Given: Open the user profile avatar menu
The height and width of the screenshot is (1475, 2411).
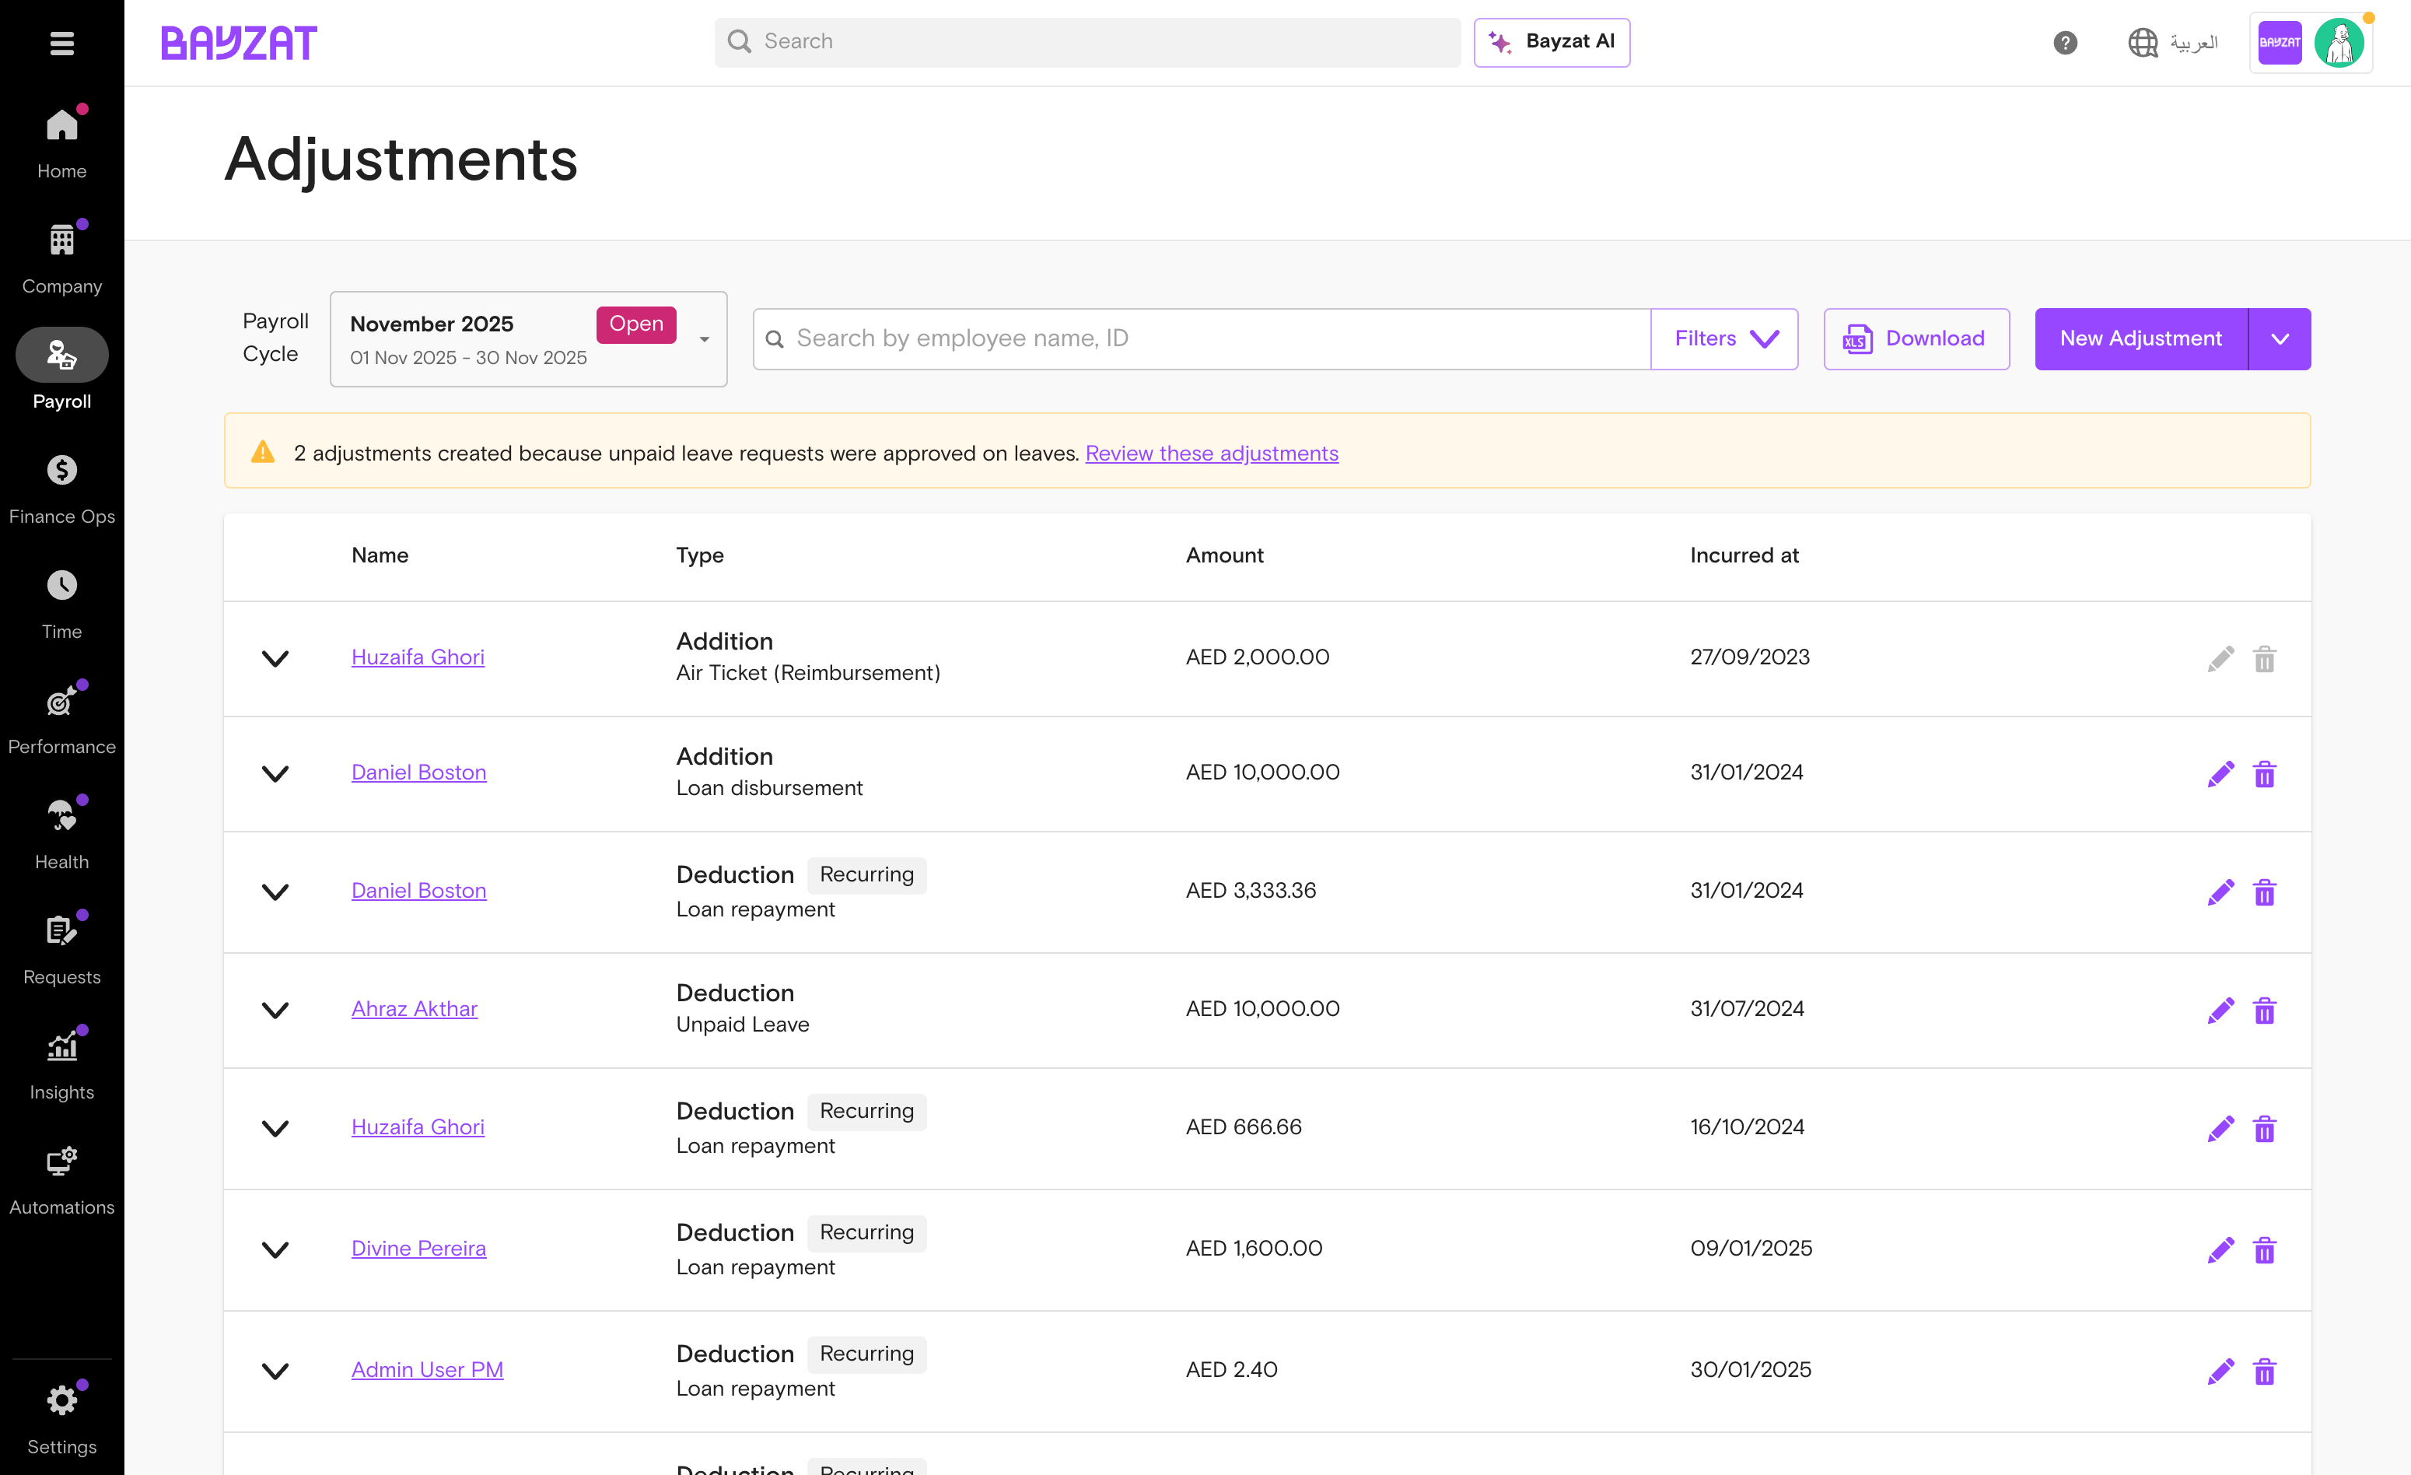Looking at the screenshot, I should coord(2339,42).
